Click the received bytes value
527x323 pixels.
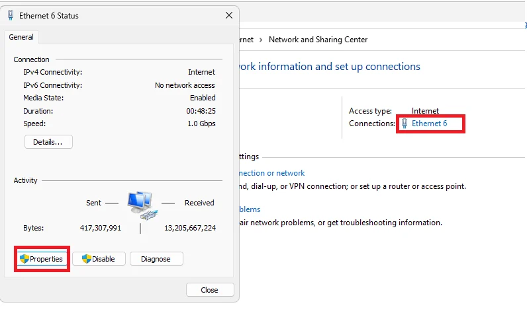coord(190,228)
